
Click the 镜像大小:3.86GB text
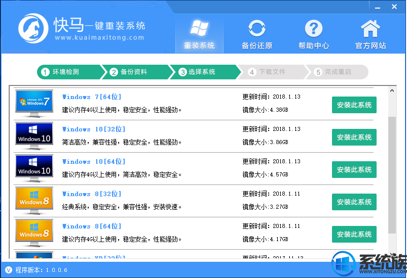click(265, 142)
